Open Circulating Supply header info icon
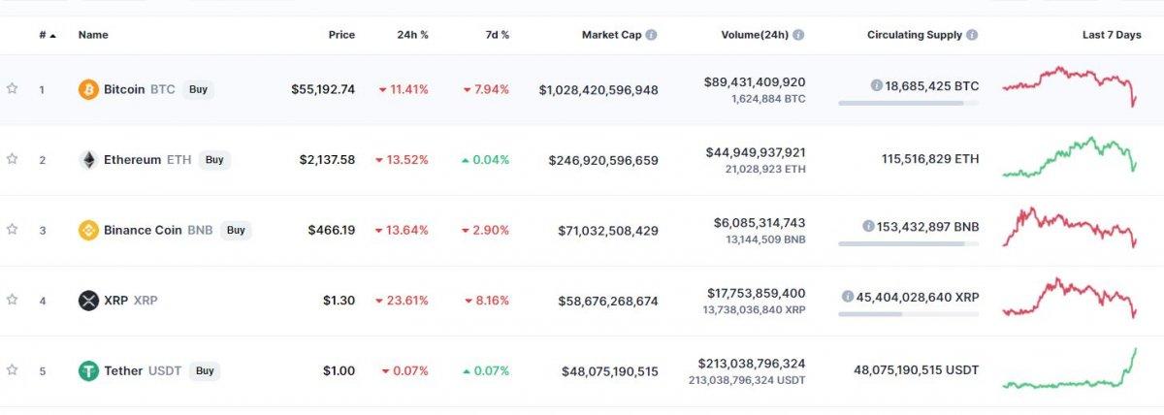Image resolution: width=1164 pixels, height=415 pixels. tap(972, 35)
